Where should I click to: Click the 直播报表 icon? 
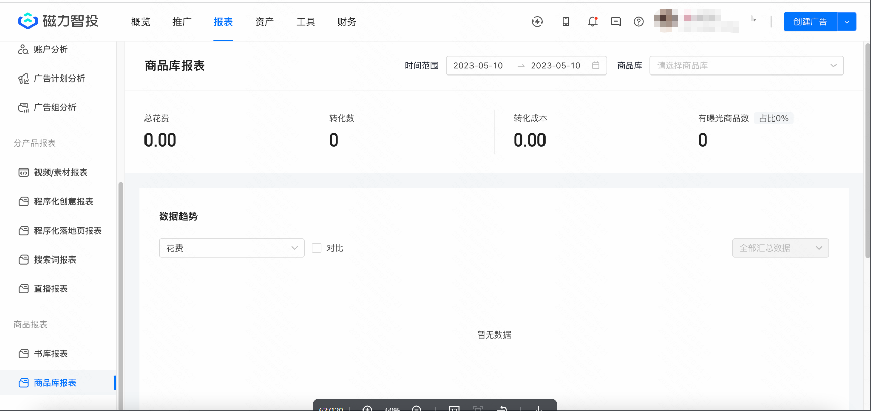[x=23, y=289]
